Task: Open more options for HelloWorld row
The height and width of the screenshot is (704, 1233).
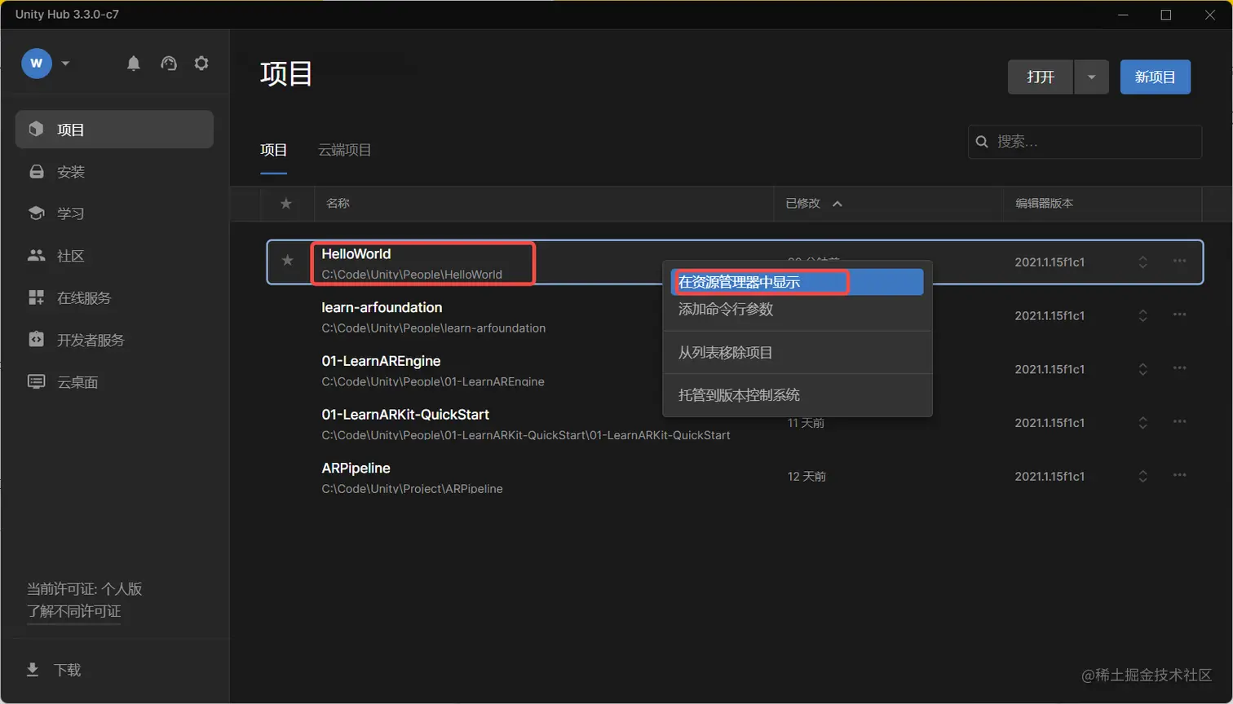Action: click(x=1179, y=262)
